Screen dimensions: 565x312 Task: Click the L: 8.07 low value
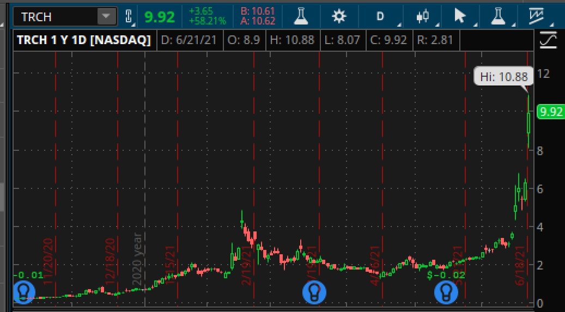click(x=342, y=40)
